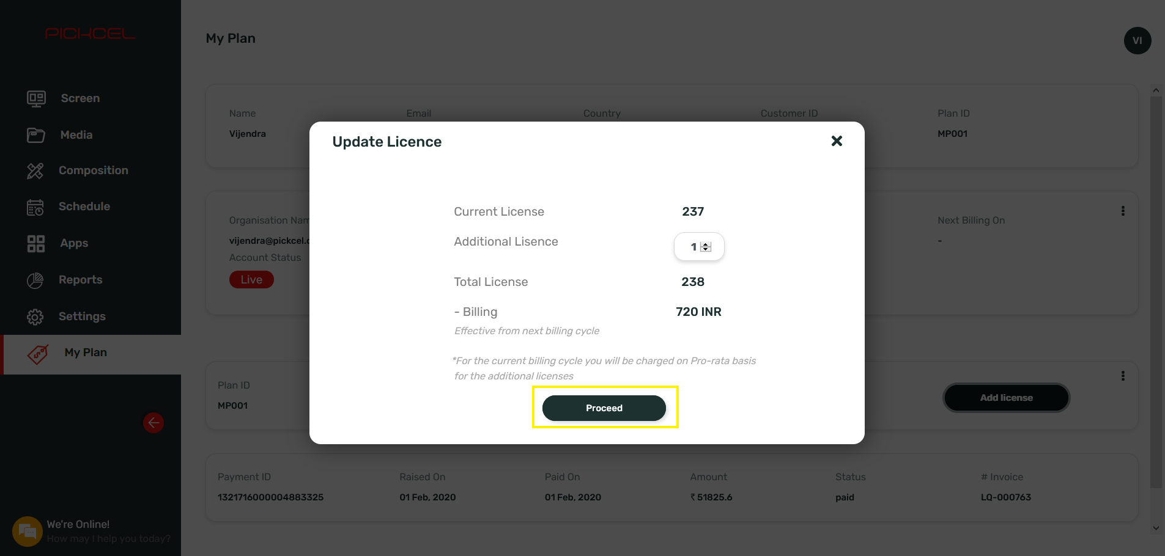
Task: Go to Settings menu item
Action: click(82, 316)
